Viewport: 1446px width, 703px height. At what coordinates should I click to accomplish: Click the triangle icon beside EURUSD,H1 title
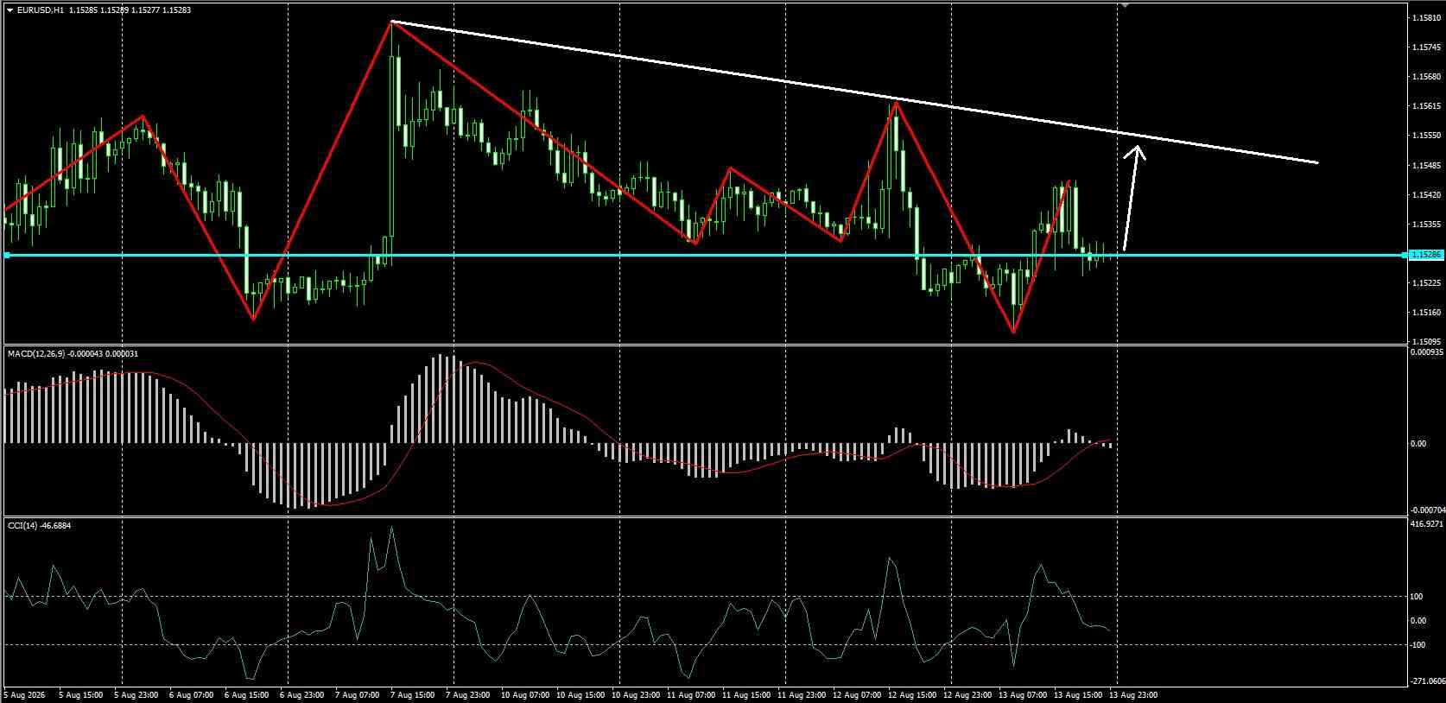tap(9, 10)
